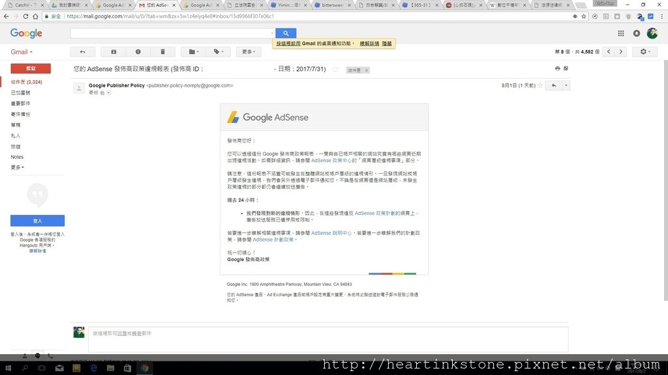Switch to the bittersweet browser tab
This screenshot has width=668, height=375.
point(332,5)
